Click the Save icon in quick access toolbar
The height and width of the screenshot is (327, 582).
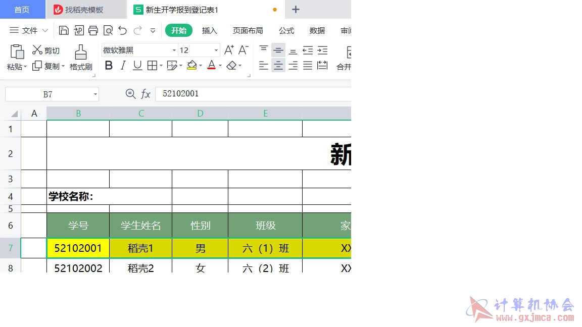(64, 30)
